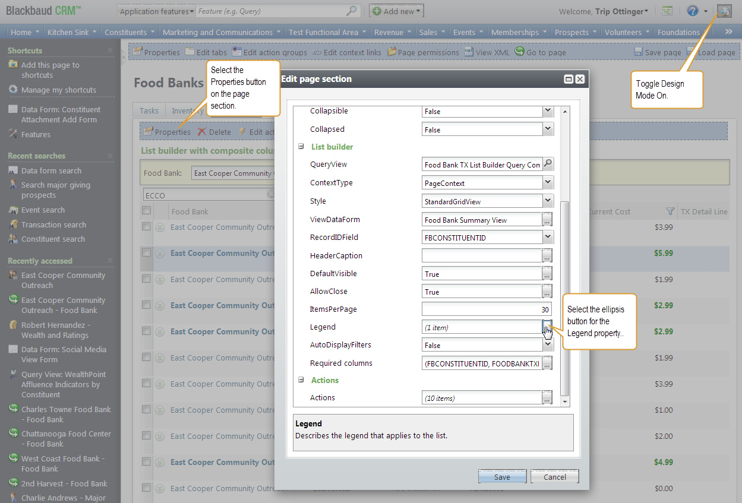The width and height of the screenshot is (742, 503).
Task: Check the checkbox on the $0.00 row
Action: pos(146,488)
